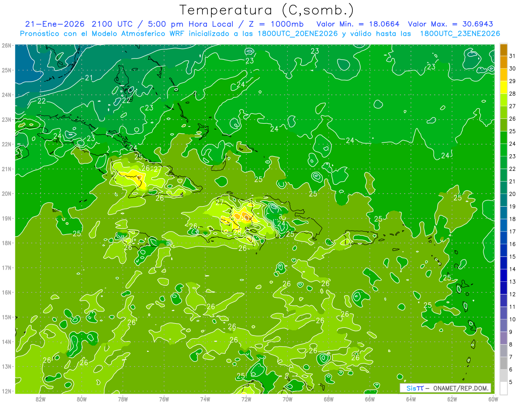Click the longitude label "62W"
Screen dimensions: 524x405
pos(452,398)
